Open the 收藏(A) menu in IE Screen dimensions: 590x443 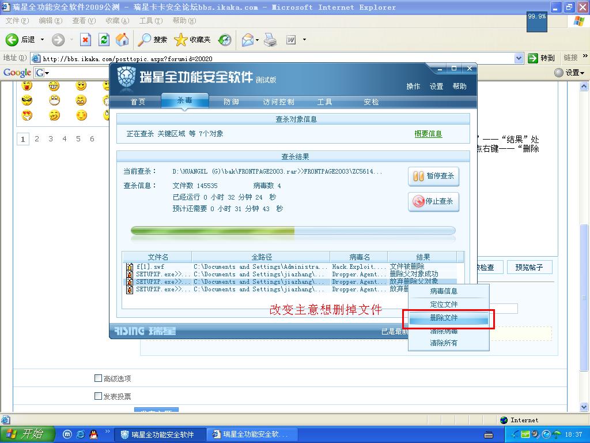[x=118, y=21]
